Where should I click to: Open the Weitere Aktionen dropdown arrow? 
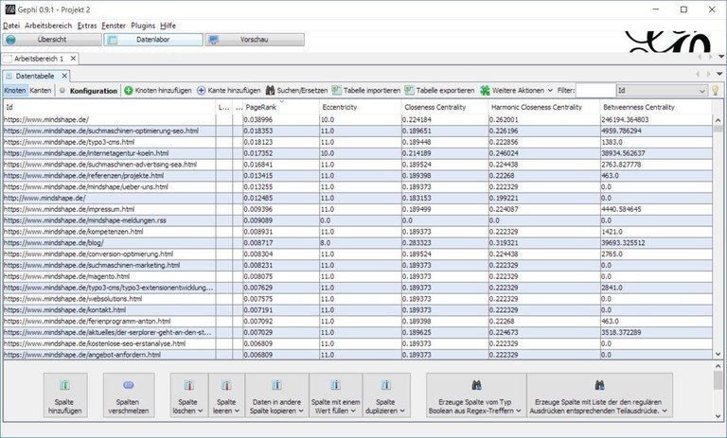tap(550, 91)
